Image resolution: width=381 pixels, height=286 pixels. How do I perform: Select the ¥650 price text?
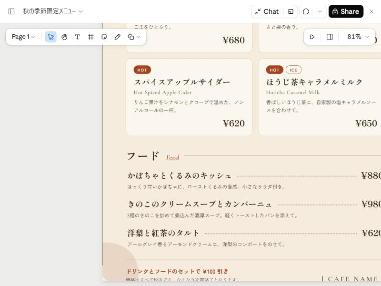tap(366, 123)
